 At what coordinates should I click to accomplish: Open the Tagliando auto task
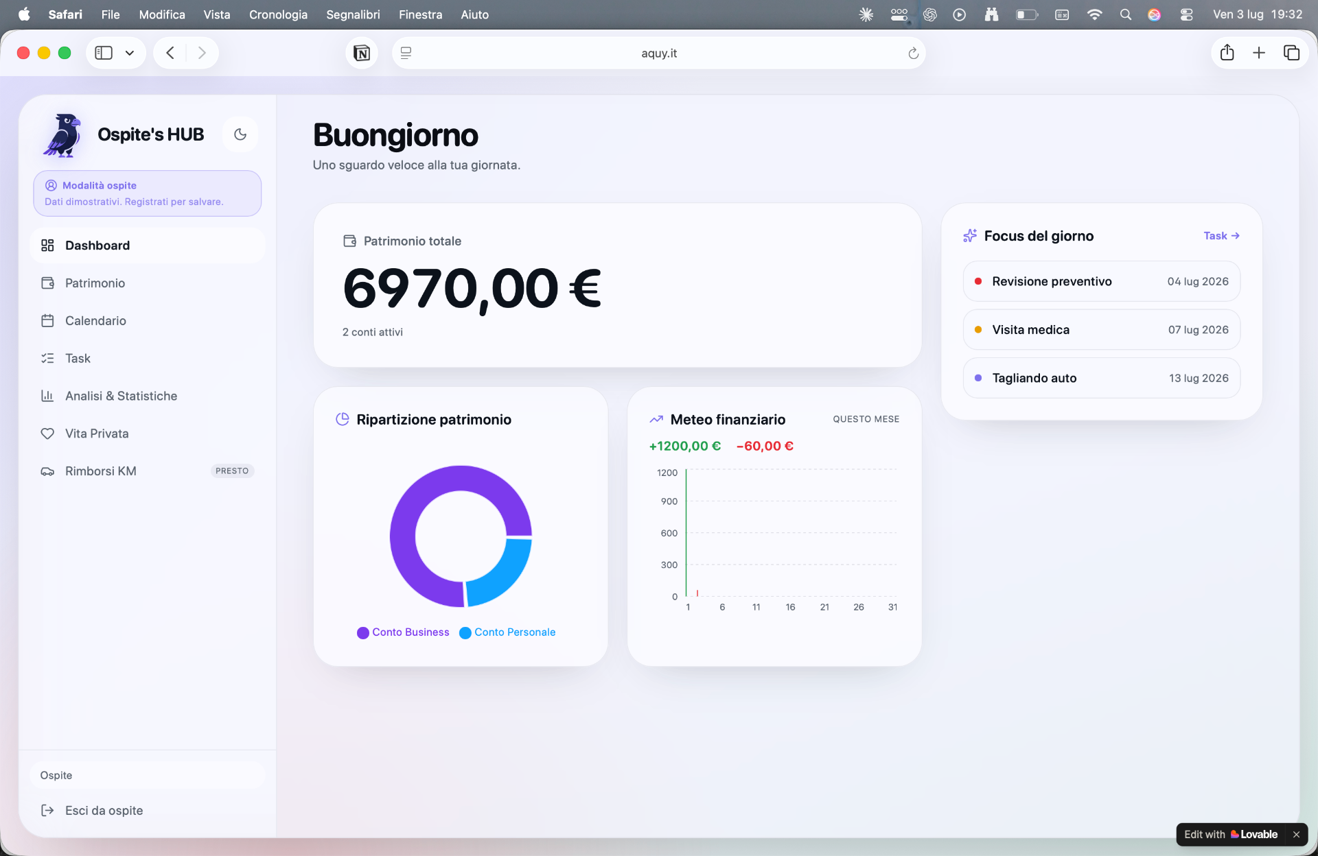point(1101,378)
